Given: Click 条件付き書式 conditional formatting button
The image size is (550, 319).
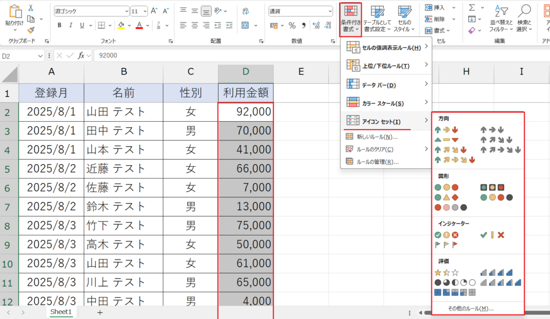Looking at the screenshot, I should 350,19.
